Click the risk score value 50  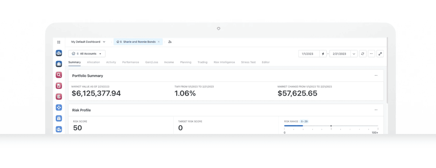78,128
